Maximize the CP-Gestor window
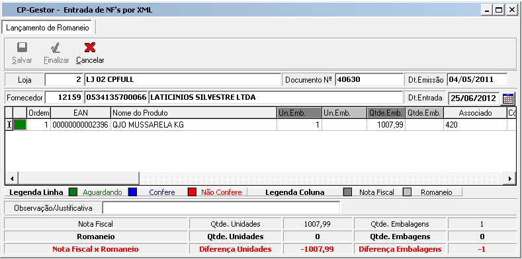522x259 pixels. click(x=499, y=10)
